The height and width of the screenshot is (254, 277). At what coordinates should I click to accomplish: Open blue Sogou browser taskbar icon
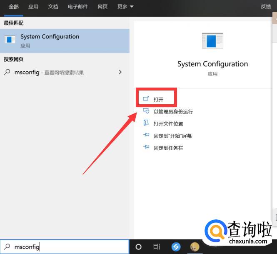pyautogui.click(x=176, y=246)
